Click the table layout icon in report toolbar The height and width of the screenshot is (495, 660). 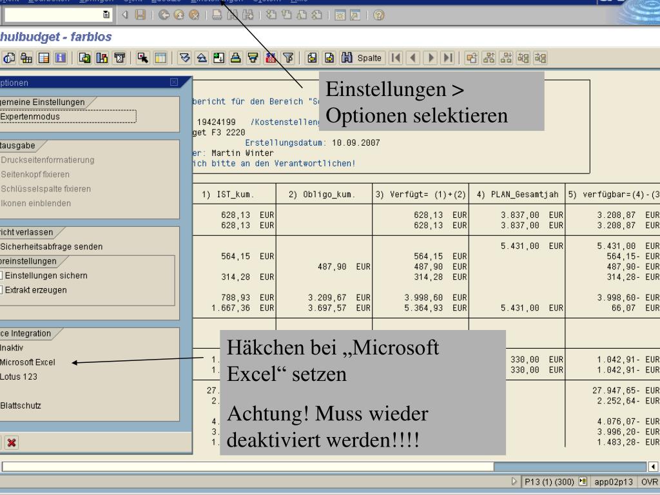pos(160,58)
